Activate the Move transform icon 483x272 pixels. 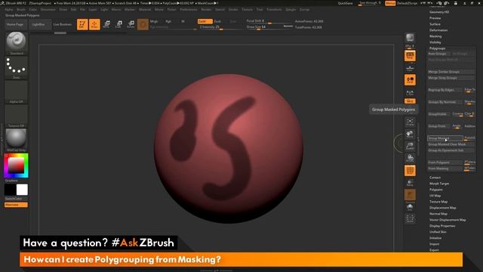tap(106, 24)
